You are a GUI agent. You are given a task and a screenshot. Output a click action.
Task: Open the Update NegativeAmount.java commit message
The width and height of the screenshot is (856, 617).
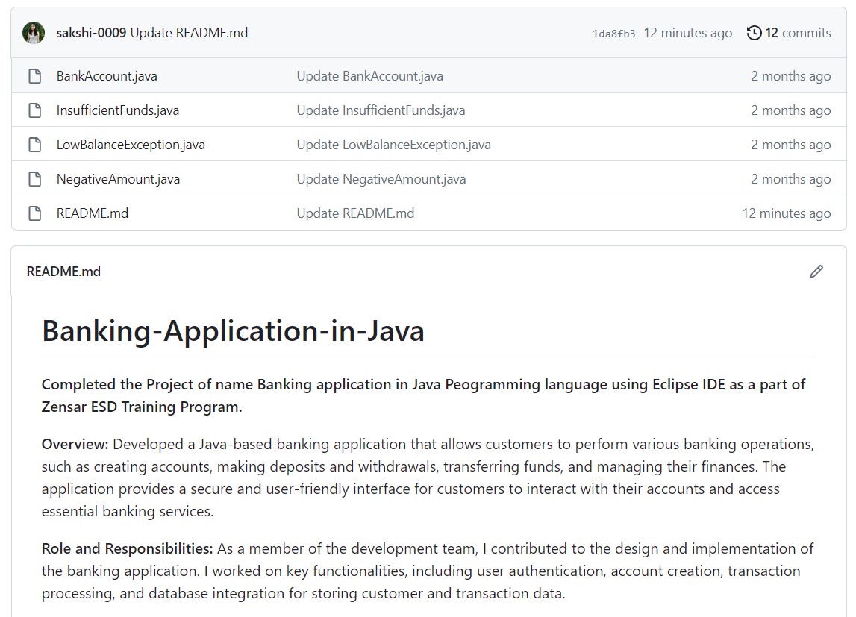click(381, 179)
